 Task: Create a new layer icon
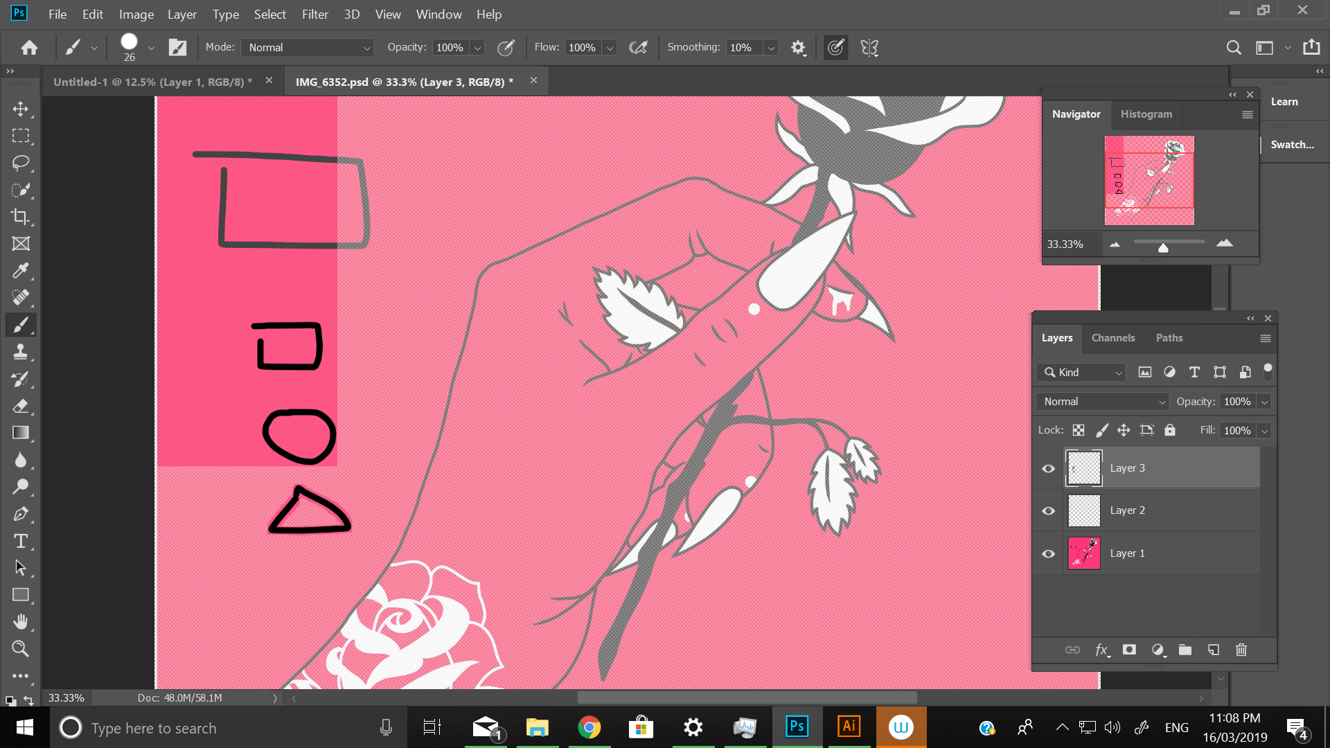(1214, 650)
